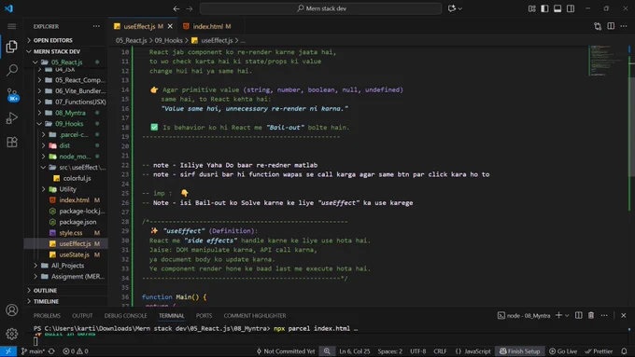The width and height of the screenshot is (635, 357).
Task: Toggle Secondary Side Bar visibility
Action: [571, 8]
